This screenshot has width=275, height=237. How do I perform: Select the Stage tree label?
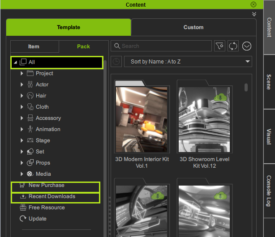click(43, 140)
